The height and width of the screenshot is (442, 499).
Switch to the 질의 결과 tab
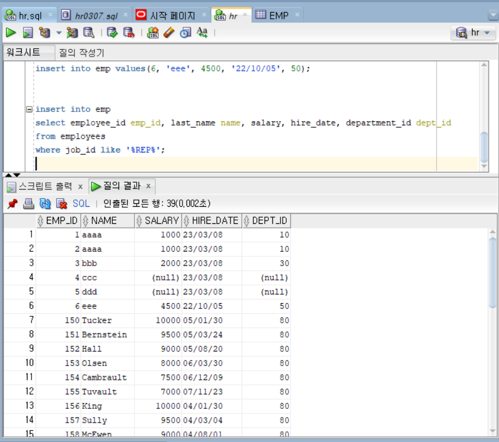tap(122, 186)
